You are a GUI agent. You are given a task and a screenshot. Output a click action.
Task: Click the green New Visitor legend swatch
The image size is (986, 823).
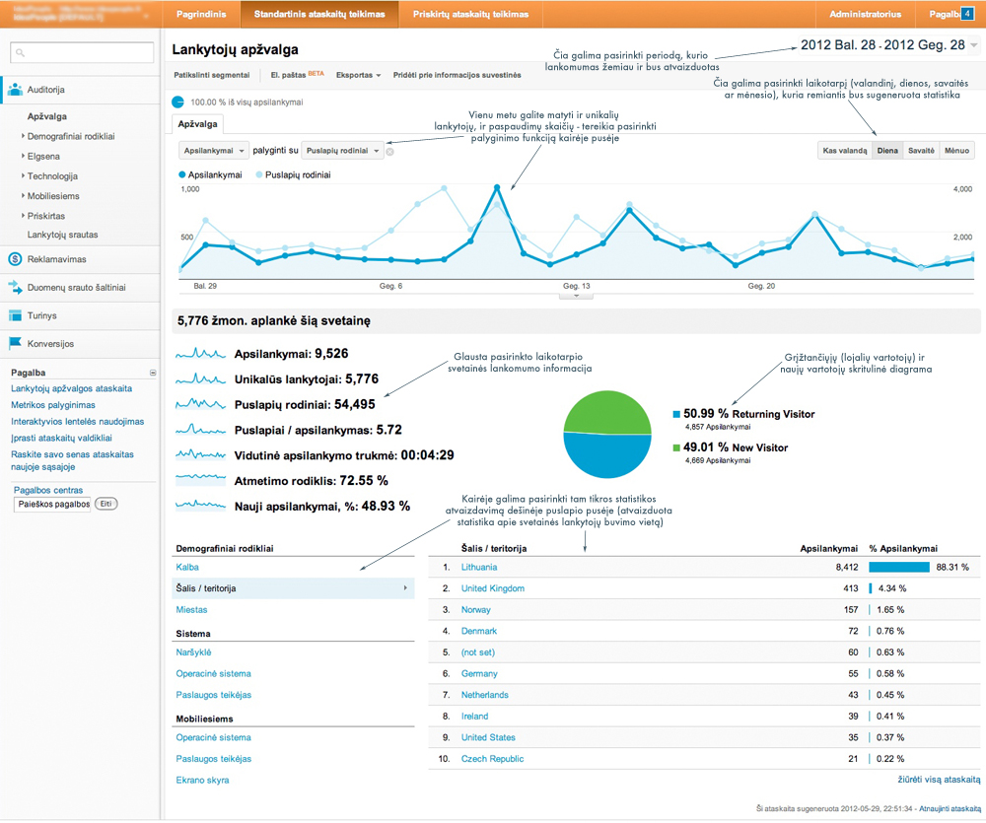(x=676, y=448)
